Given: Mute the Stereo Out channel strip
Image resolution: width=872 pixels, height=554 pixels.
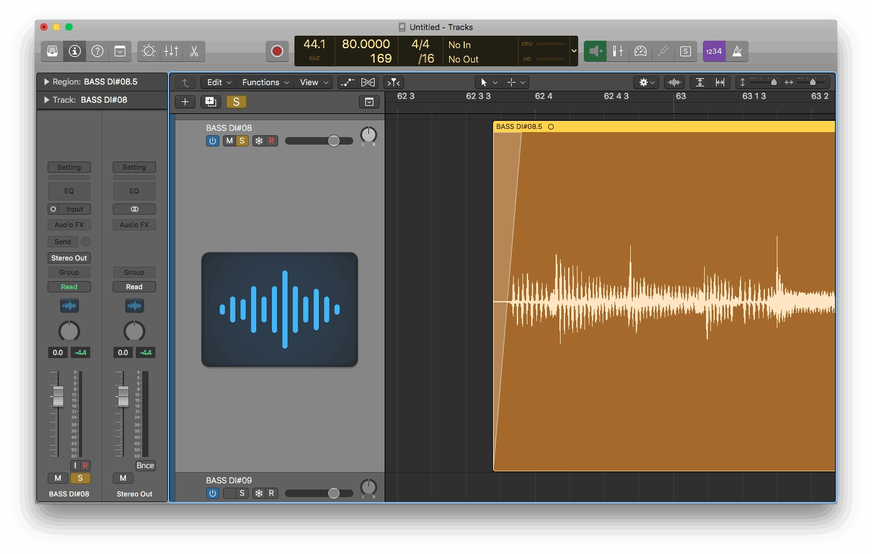Looking at the screenshot, I should (123, 478).
